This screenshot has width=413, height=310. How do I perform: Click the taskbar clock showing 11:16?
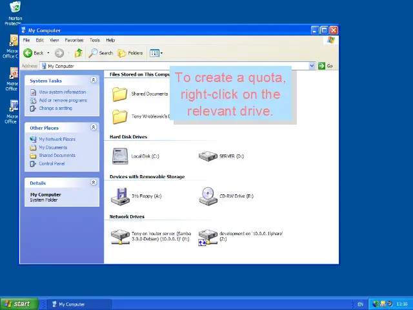tap(402, 304)
